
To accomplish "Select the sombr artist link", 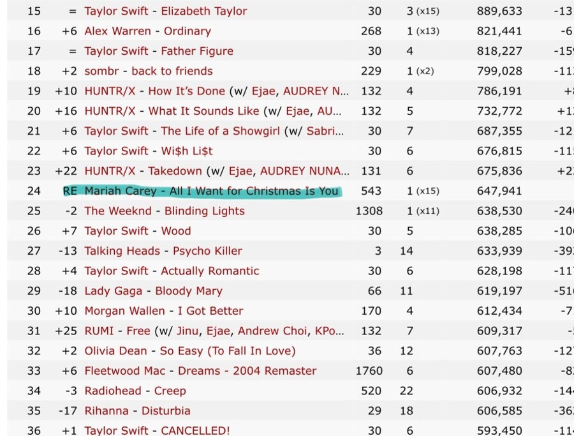I will [102, 71].
